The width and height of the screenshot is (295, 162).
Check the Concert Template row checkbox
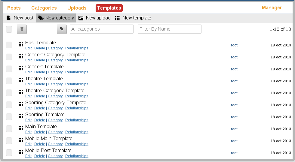(9, 69)
